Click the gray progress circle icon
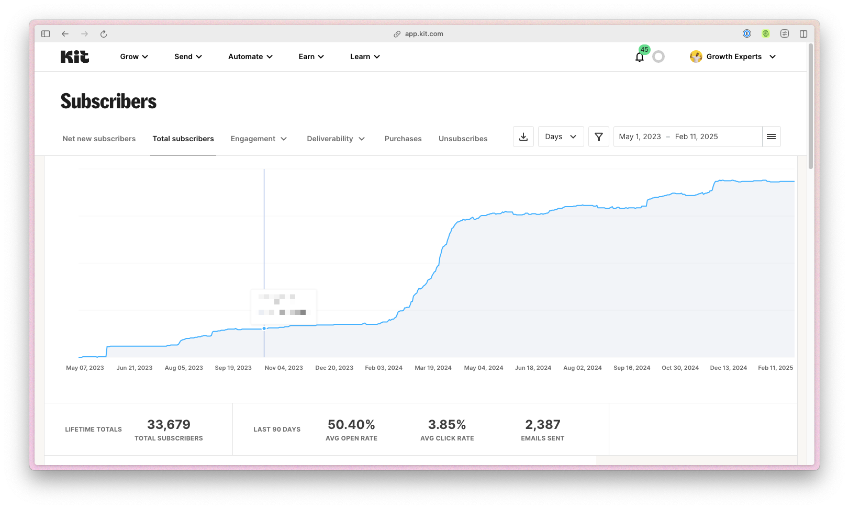 point(658,56)
